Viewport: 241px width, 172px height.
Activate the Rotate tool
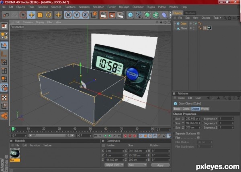49,15
